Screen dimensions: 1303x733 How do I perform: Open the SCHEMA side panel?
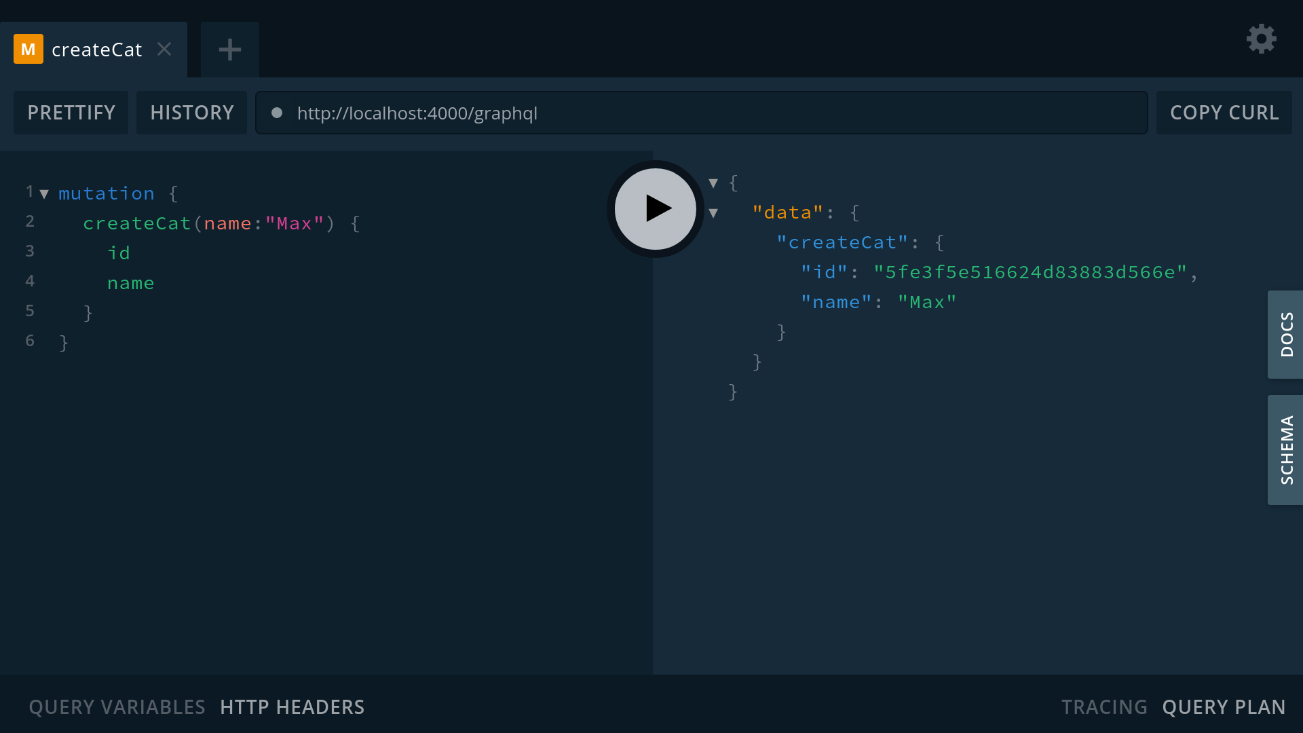(x=1286, y=449)
